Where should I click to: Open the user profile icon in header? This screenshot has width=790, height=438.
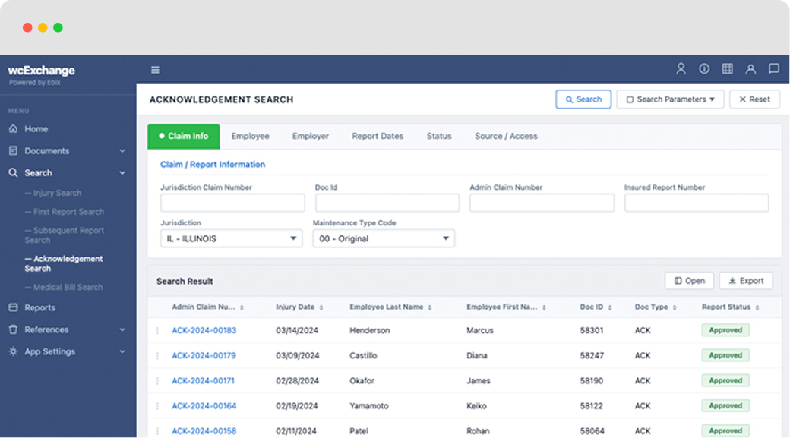point(681,68)
